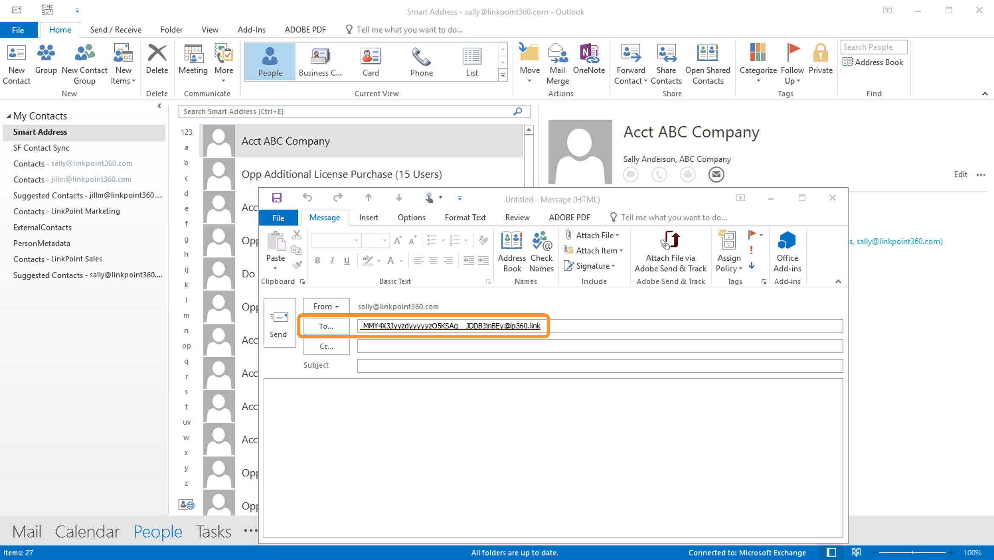Jump to letter m in alphabet index

coord(186,315)
